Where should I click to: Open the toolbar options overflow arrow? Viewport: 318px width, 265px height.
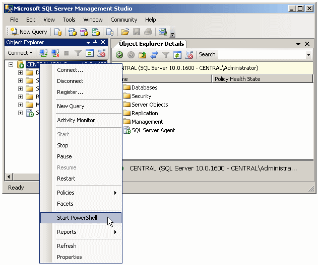[x=172, y=35]
